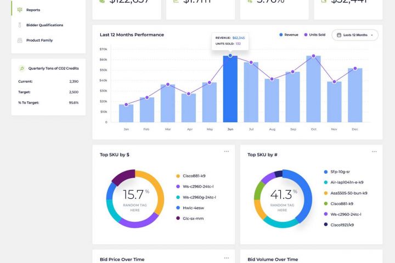
Task: Click the Quarterly CO2 Credits leaf icon
Action: click(x=22, y=68)
